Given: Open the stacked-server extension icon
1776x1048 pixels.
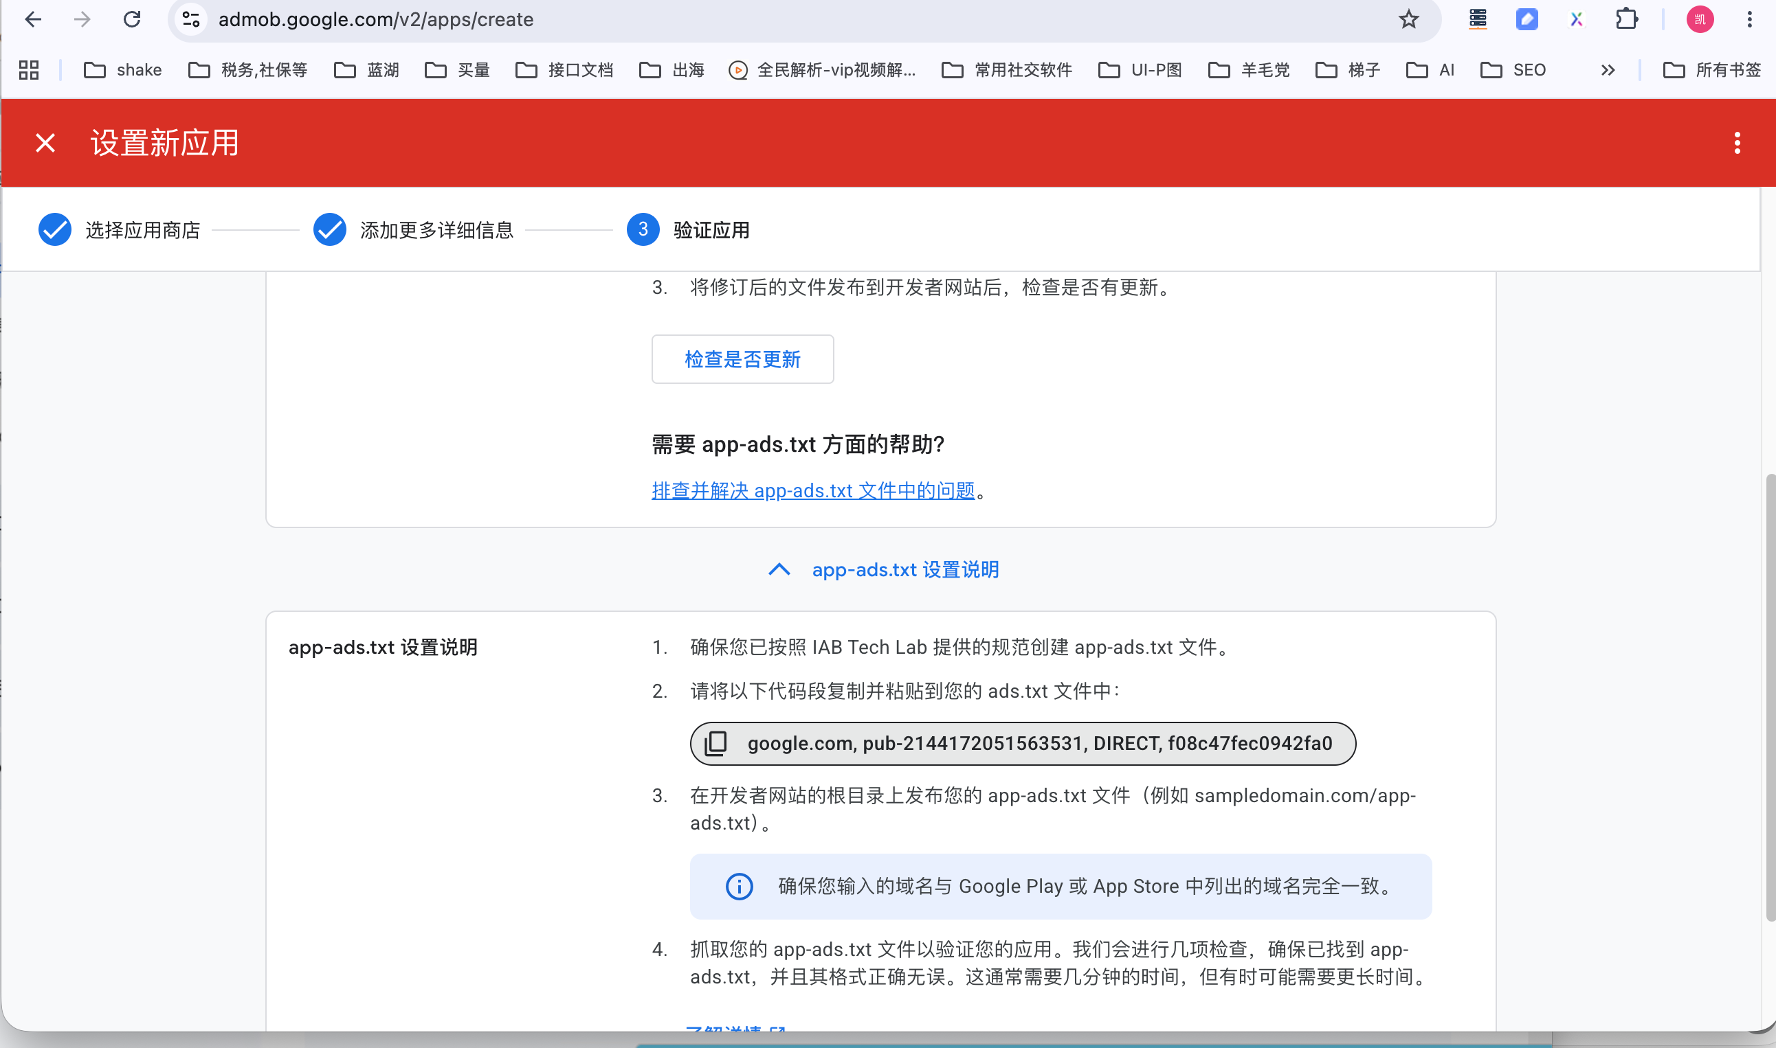Looking at the screenshot, I should tap(1478, 19).
